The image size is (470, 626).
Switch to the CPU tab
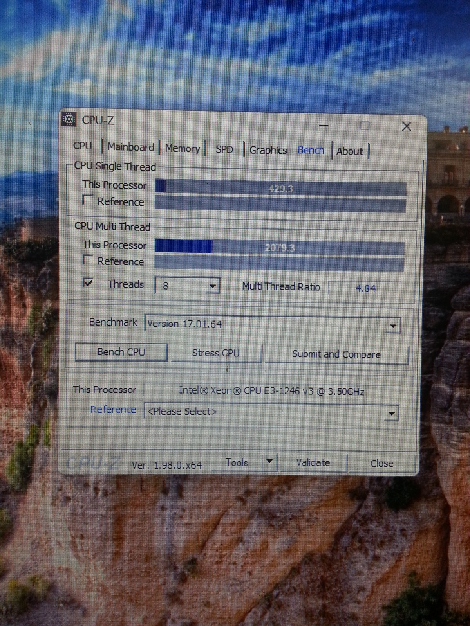tap(83, 146)
